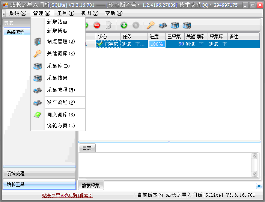265x202 pixels.
Task: Click the green book icon beside 同义词库
Action: [x=38, y=115]
